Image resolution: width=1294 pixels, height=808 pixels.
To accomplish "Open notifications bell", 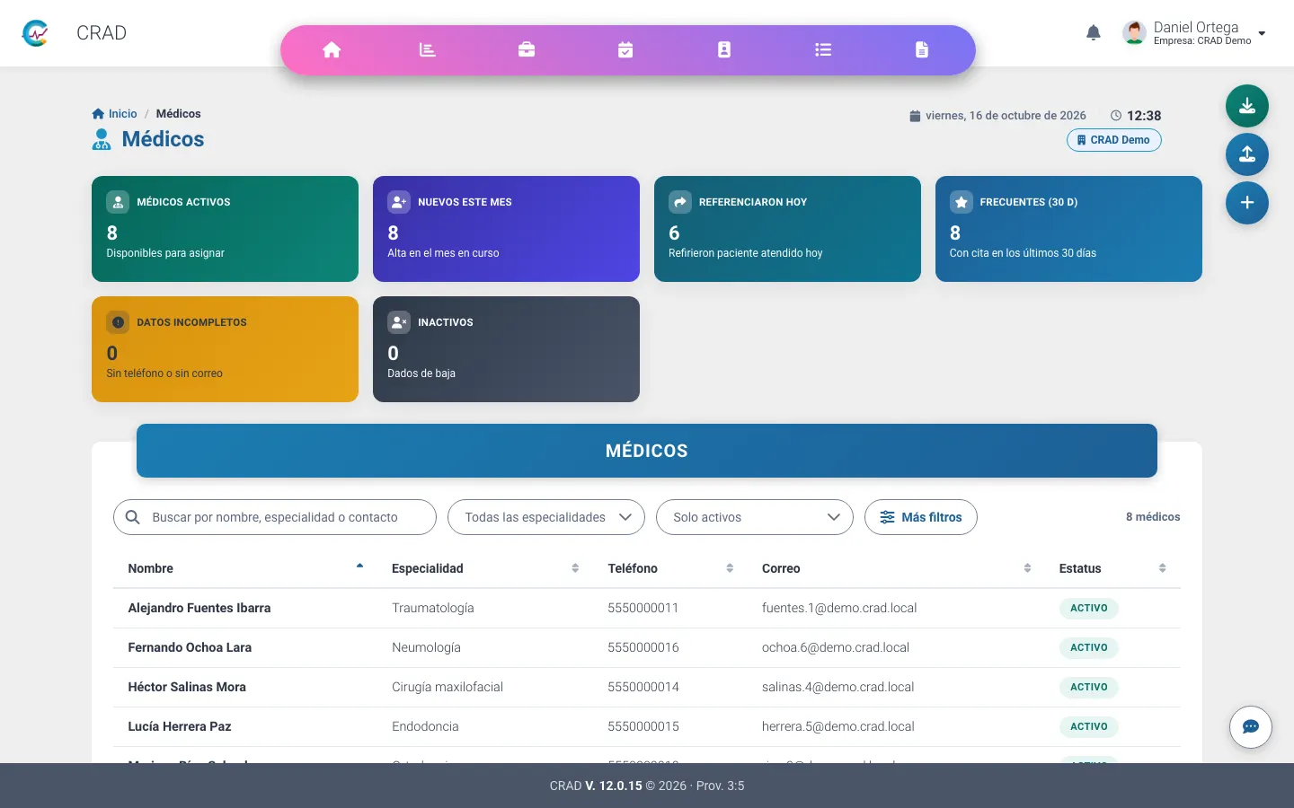I will click(1094, 33).
